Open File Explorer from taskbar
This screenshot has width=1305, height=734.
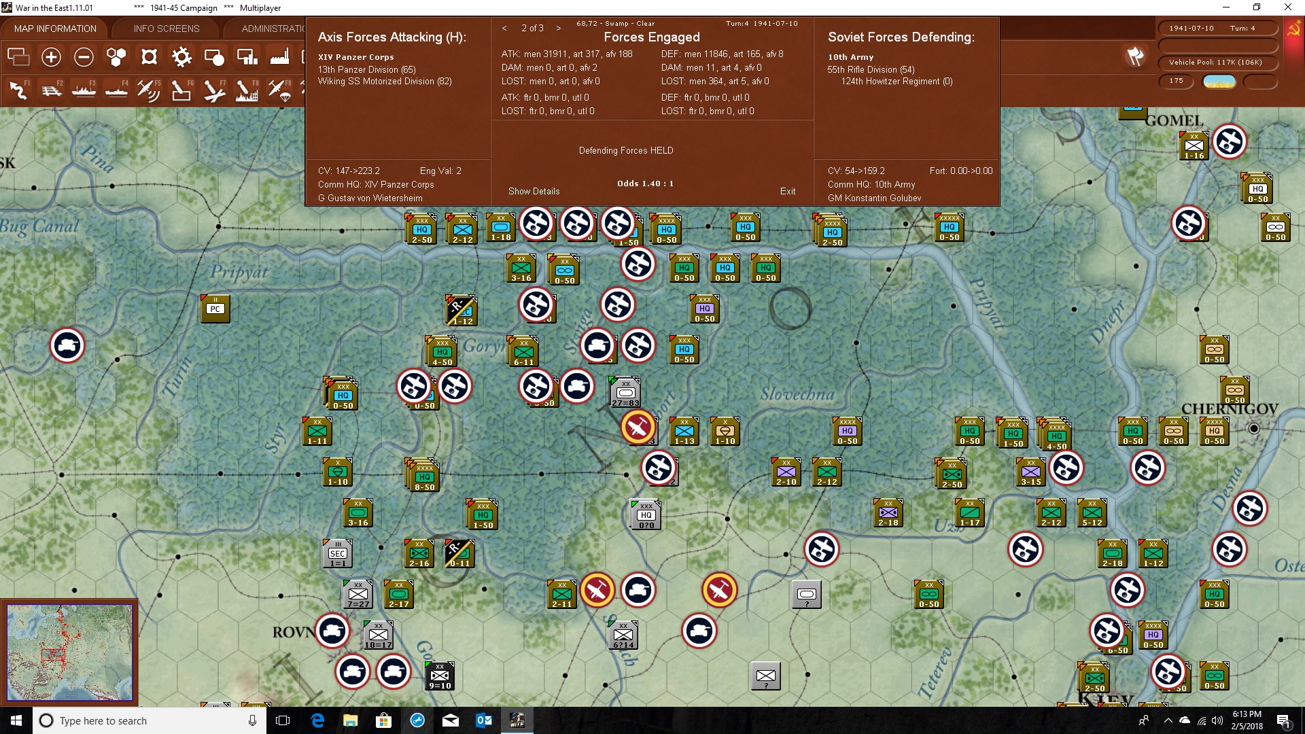tap(350, 720)
